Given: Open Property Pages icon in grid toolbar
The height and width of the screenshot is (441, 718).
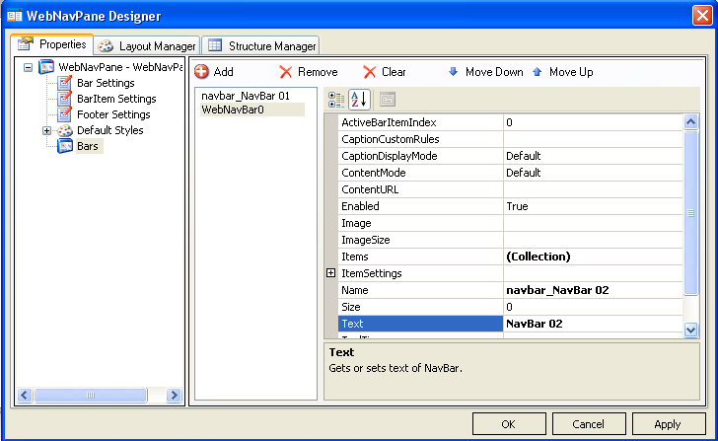Looking at the screenshot, I should [x=388, y=100].
